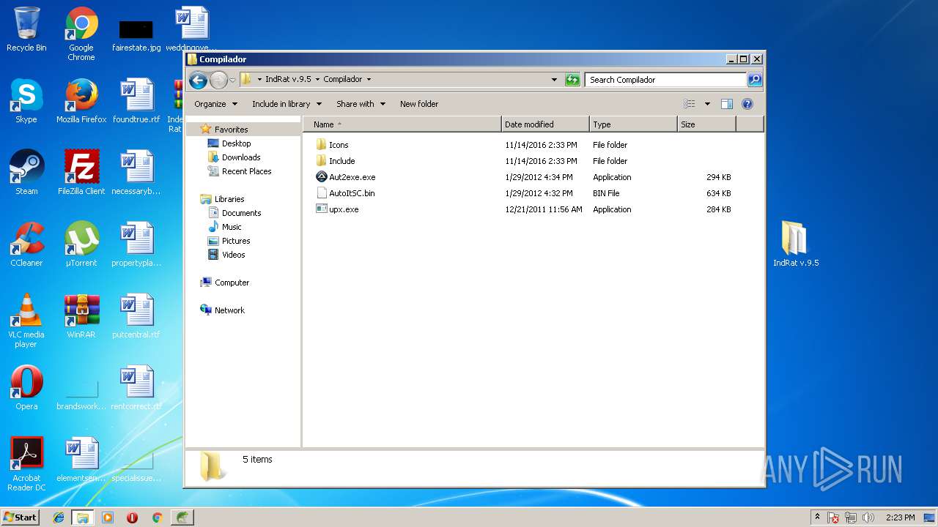Open the Share with dropdown menu
This screenshot has height=527, width=938.
point(361,104)
